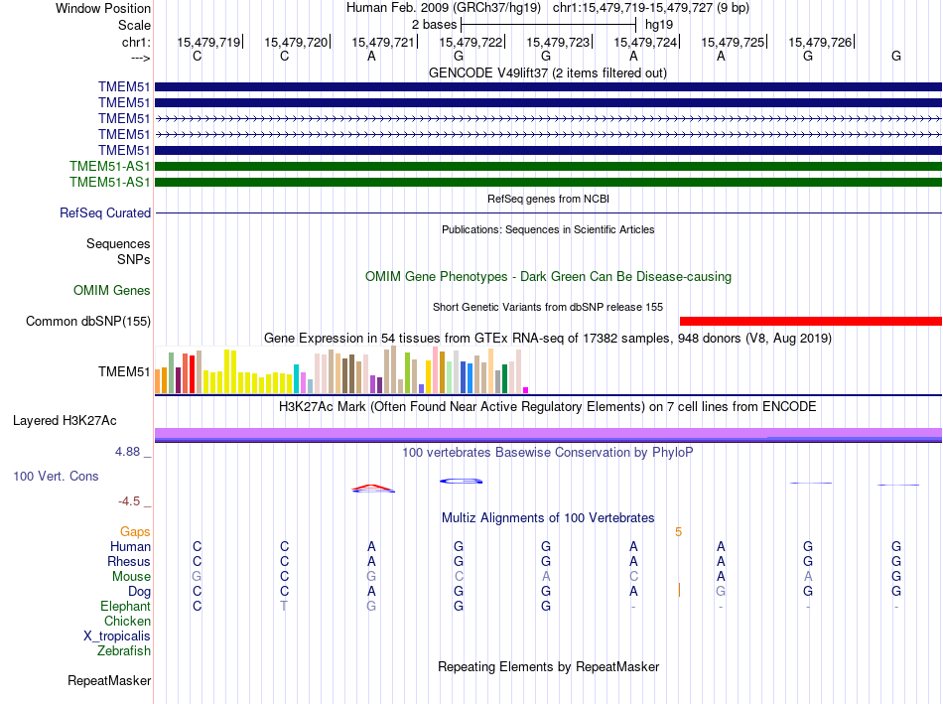Click the 100 Vert. Cons label
Viewport: 943px width, 704px height.
56,476
